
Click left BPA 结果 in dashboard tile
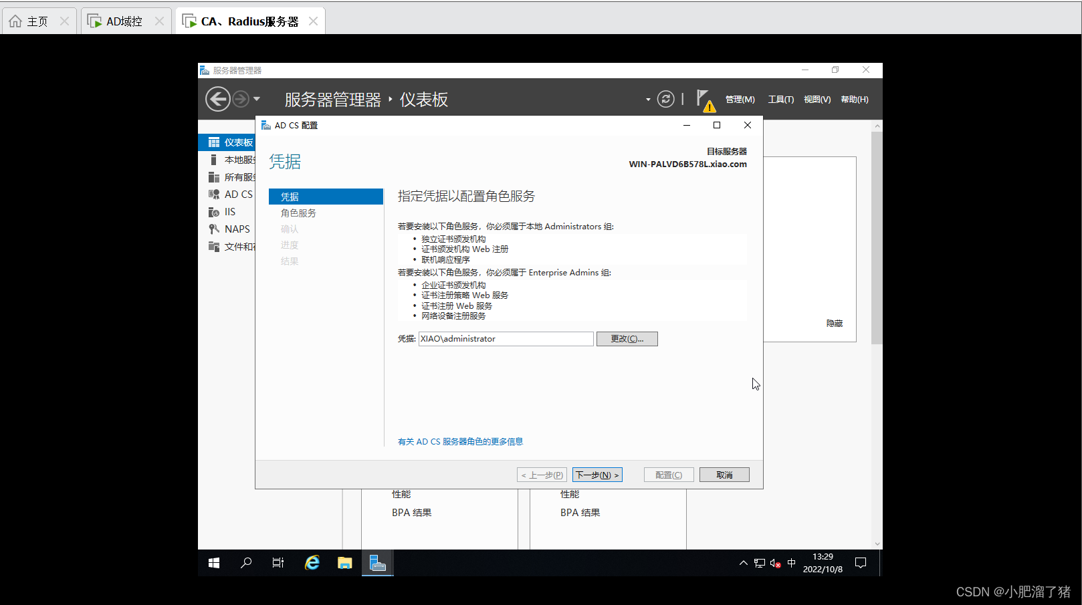point(412,513)
